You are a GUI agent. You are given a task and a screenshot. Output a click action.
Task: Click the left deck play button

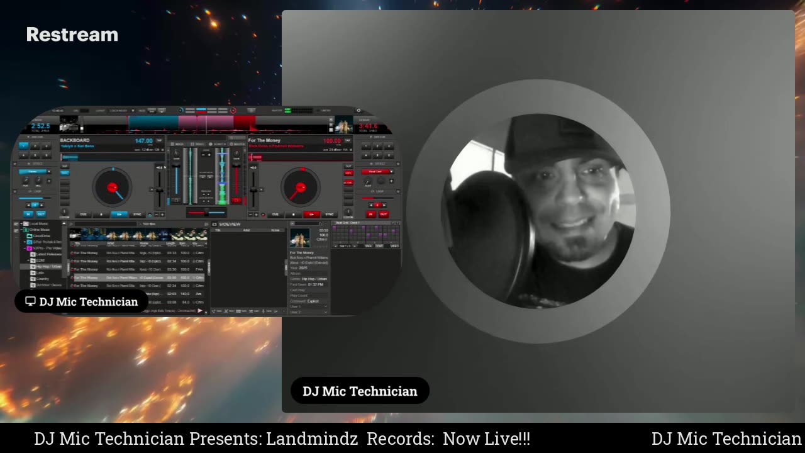(x=119, y=215)
